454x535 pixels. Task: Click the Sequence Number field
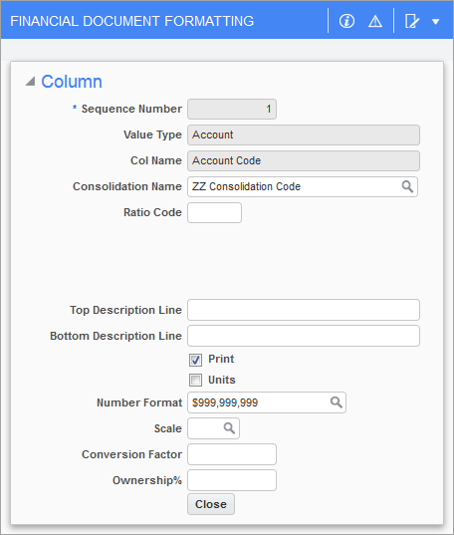[232, 109]
